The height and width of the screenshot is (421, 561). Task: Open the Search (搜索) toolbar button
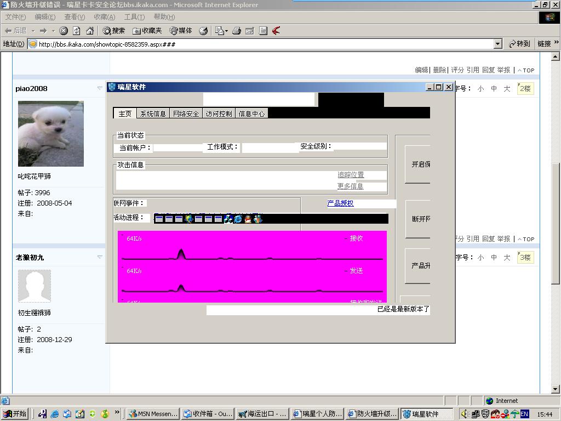[114, 31]
